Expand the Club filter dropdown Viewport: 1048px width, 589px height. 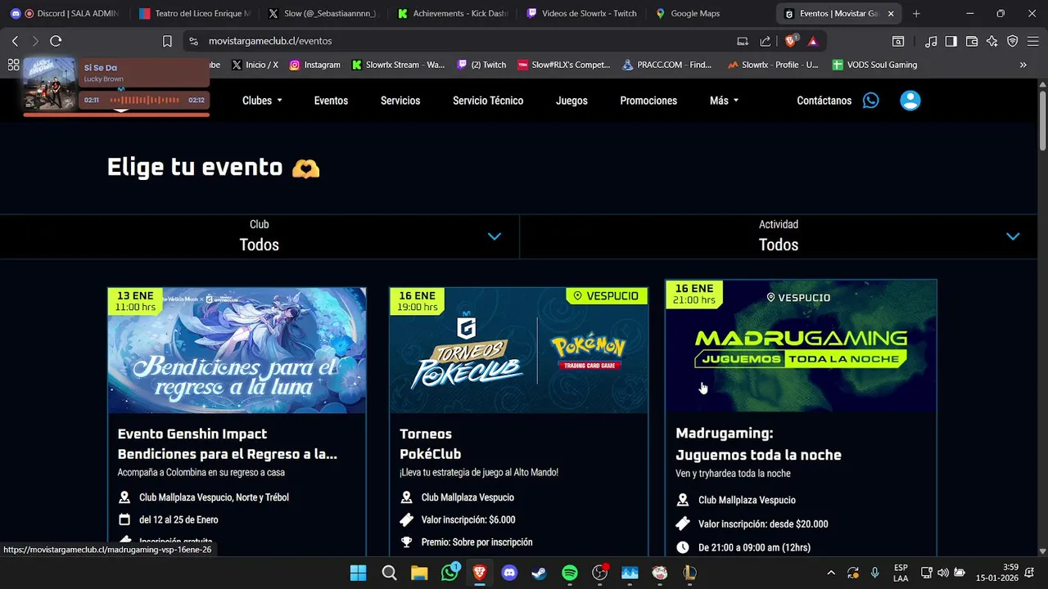click(x=260, y=236)
